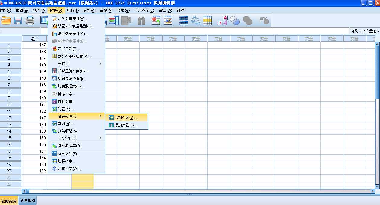
Task: Open the 实用程序(U) menu
Action: pyautogui.click(x=144, y=11)
